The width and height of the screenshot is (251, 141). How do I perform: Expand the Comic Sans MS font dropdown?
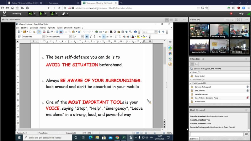point(71,37)
